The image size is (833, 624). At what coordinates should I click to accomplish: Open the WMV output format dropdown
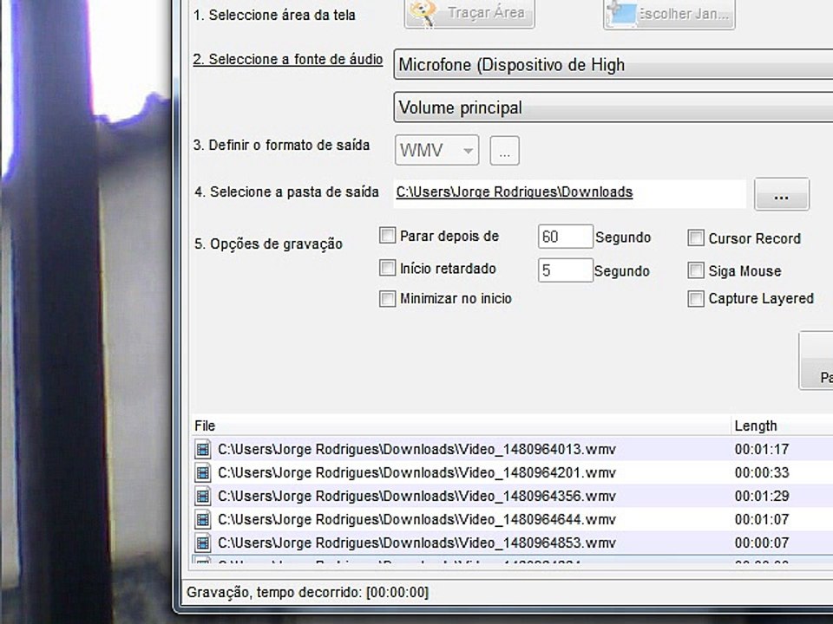pyautogui.click(x=436, y=150)
